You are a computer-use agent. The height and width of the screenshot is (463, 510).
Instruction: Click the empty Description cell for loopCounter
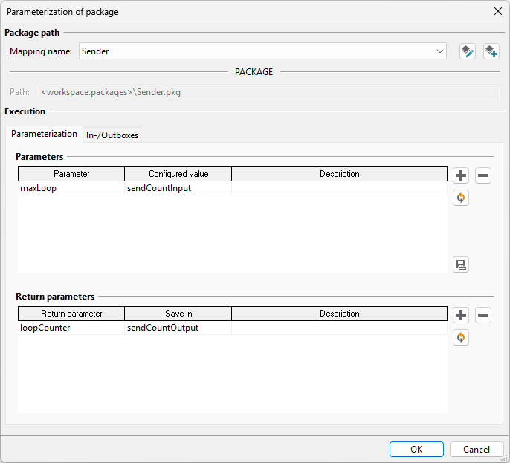pyautogui.click(x=340, y=328)
